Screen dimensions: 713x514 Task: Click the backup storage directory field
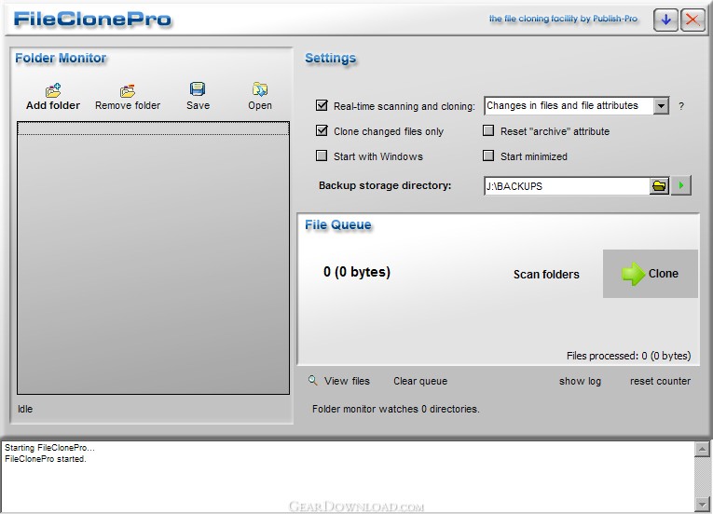point(567,186)
